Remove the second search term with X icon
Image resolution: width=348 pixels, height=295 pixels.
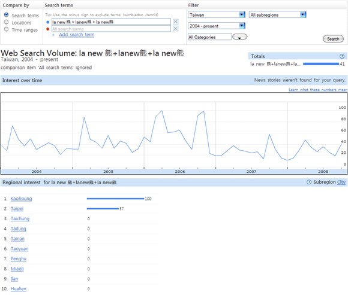pyautogui.click(x=175, y=29)
